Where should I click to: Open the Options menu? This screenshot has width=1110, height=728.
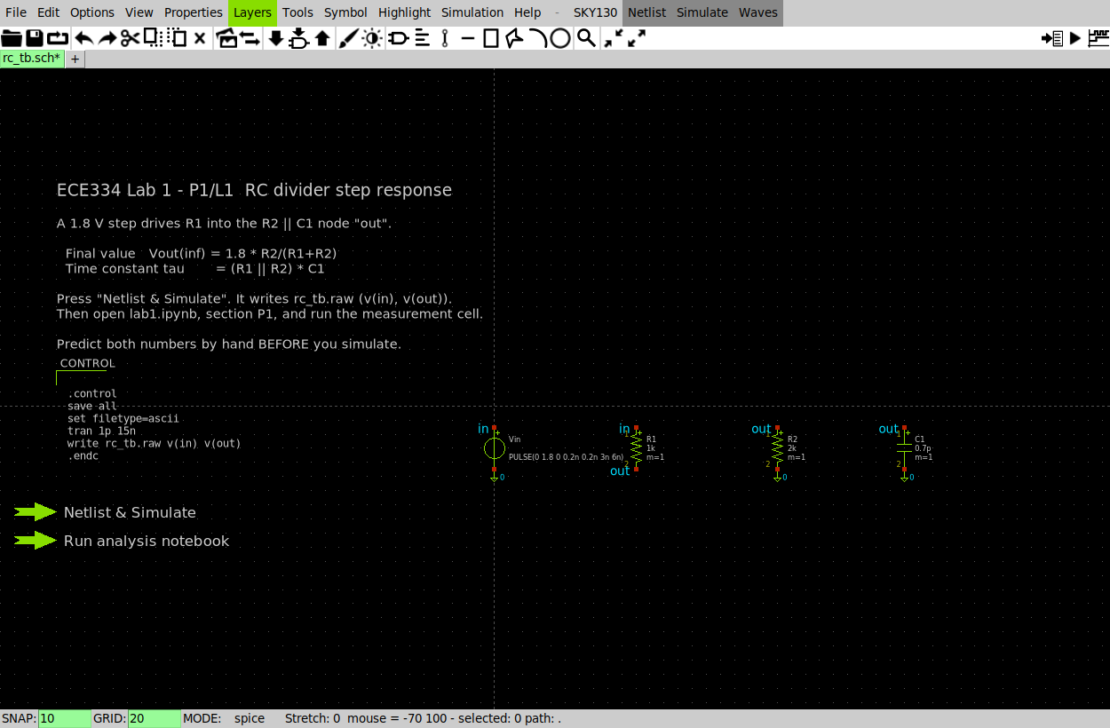click(92, 12)
